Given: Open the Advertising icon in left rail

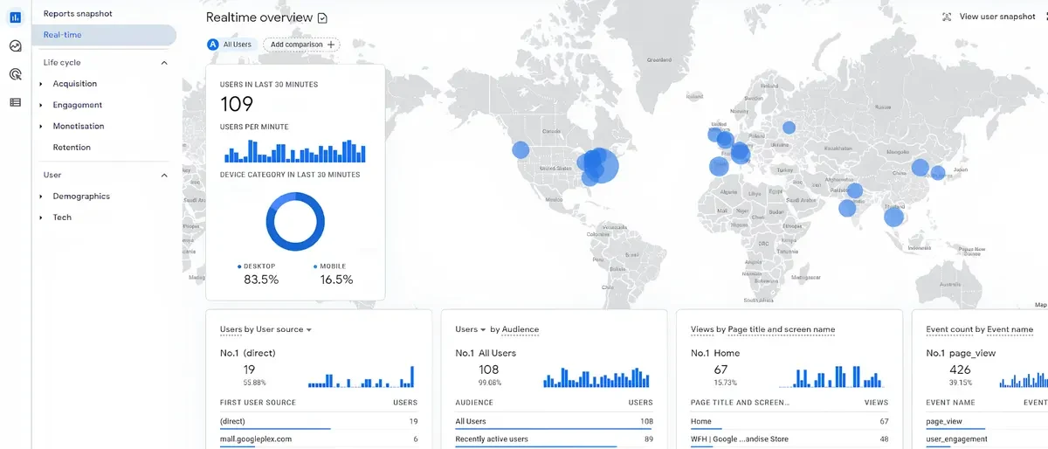Looking at the screenshot, I should (16, 74).
